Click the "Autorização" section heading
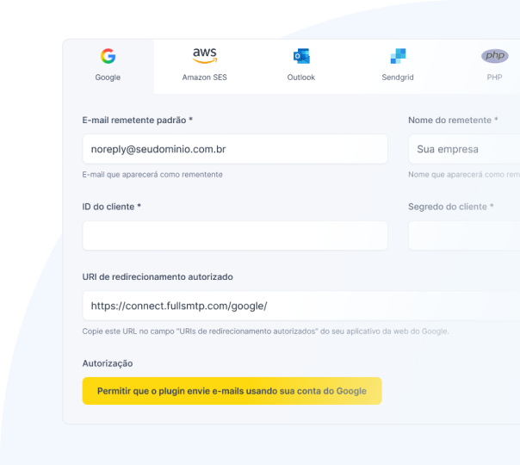Image resolution: width=520 pixels, height=465 pixels. (x=108, y=363)
